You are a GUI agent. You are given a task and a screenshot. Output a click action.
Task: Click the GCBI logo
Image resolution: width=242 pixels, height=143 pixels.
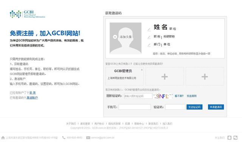click(27, 14)
